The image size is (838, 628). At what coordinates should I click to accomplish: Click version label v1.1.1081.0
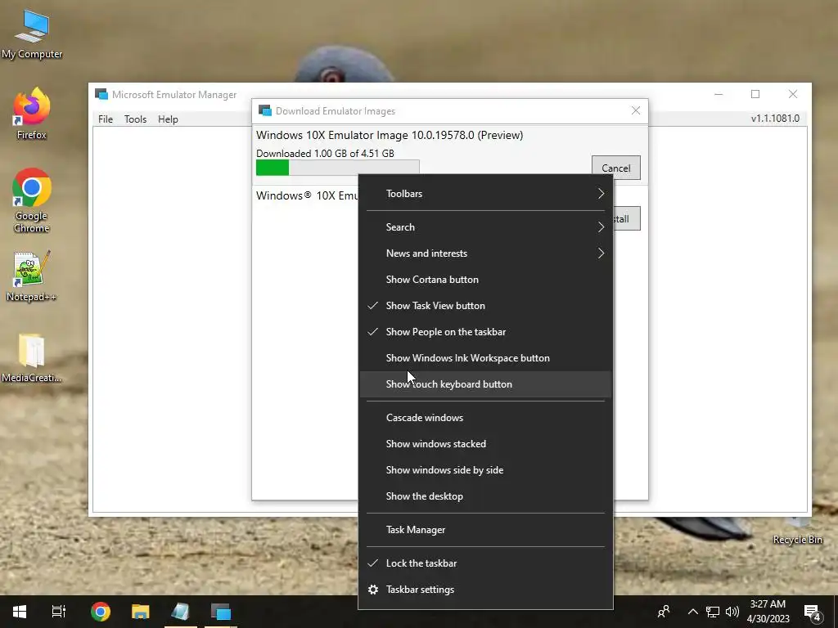tap(775, 118)
